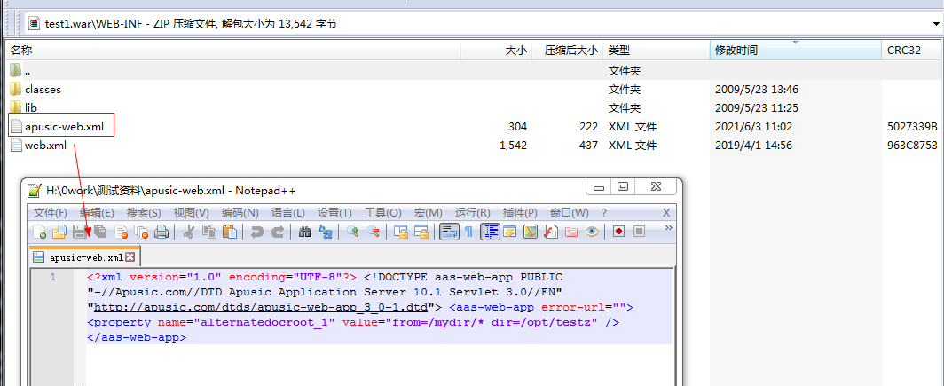
Task: Toggle the indent guide toolbar button
Action: click(x=490, y=232)
